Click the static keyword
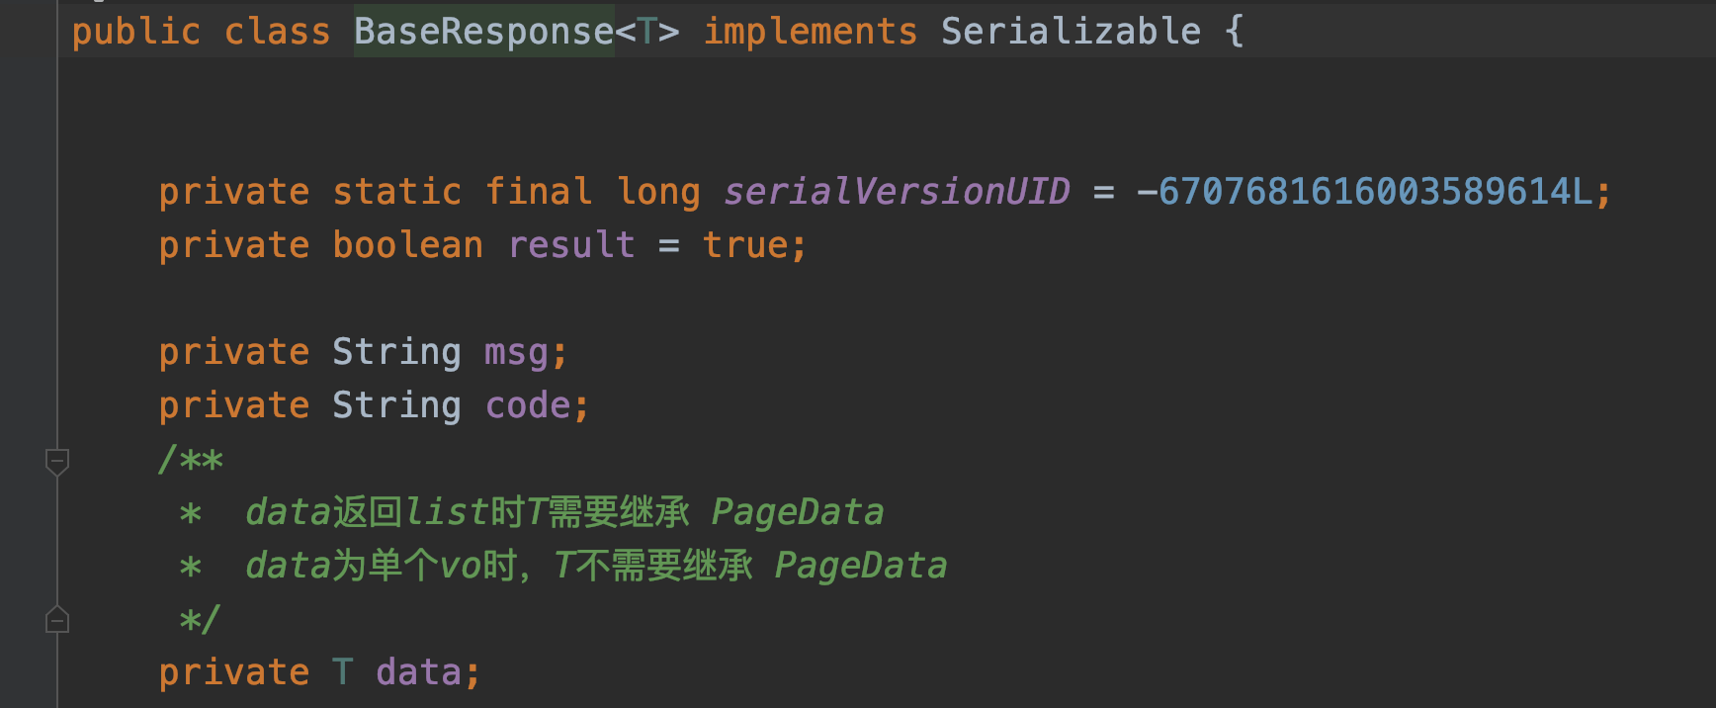 tap(396, 191)
